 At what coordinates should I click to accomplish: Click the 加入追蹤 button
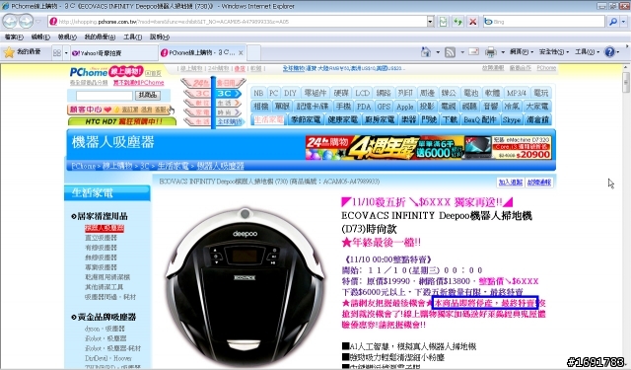coord(511,183)
